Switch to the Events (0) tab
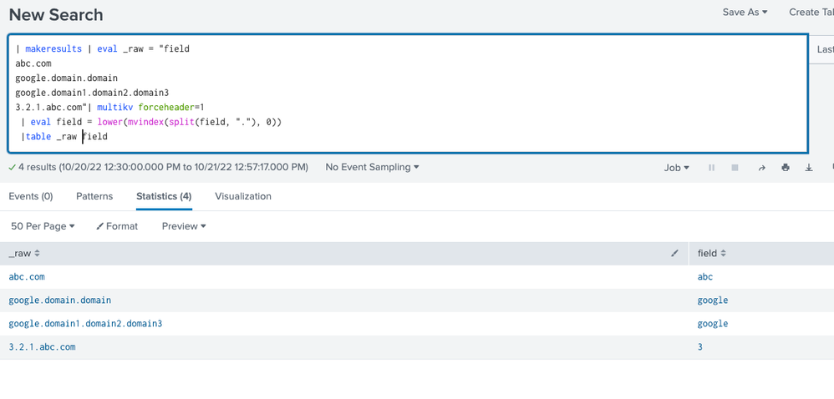834x399 pixels. (x=31, y=196)
